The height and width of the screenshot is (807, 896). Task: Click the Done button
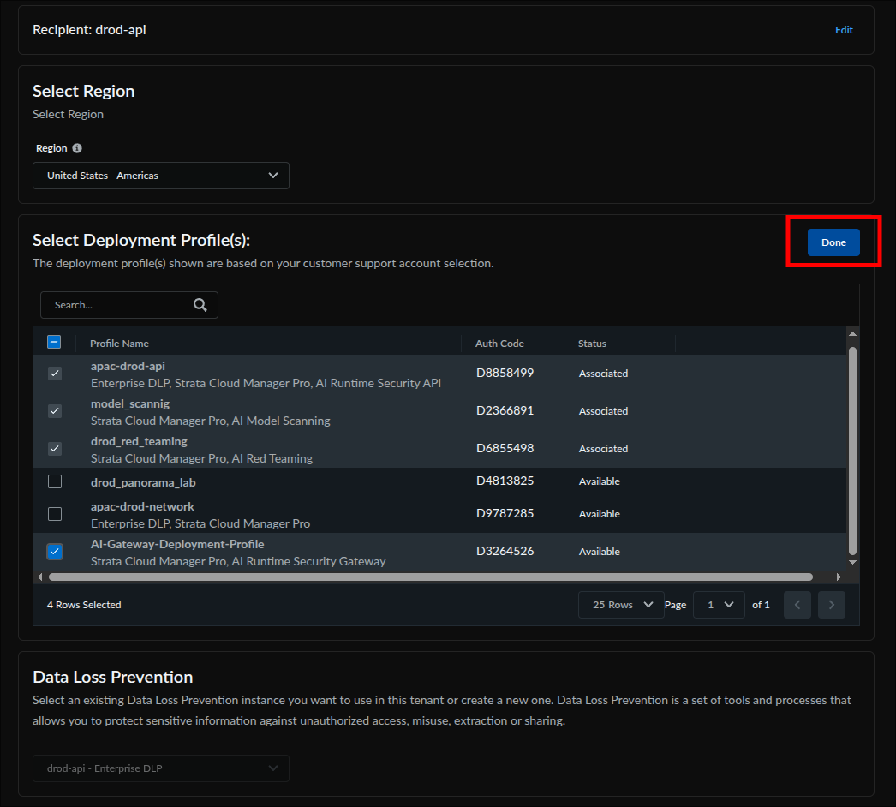click(833, 242)
